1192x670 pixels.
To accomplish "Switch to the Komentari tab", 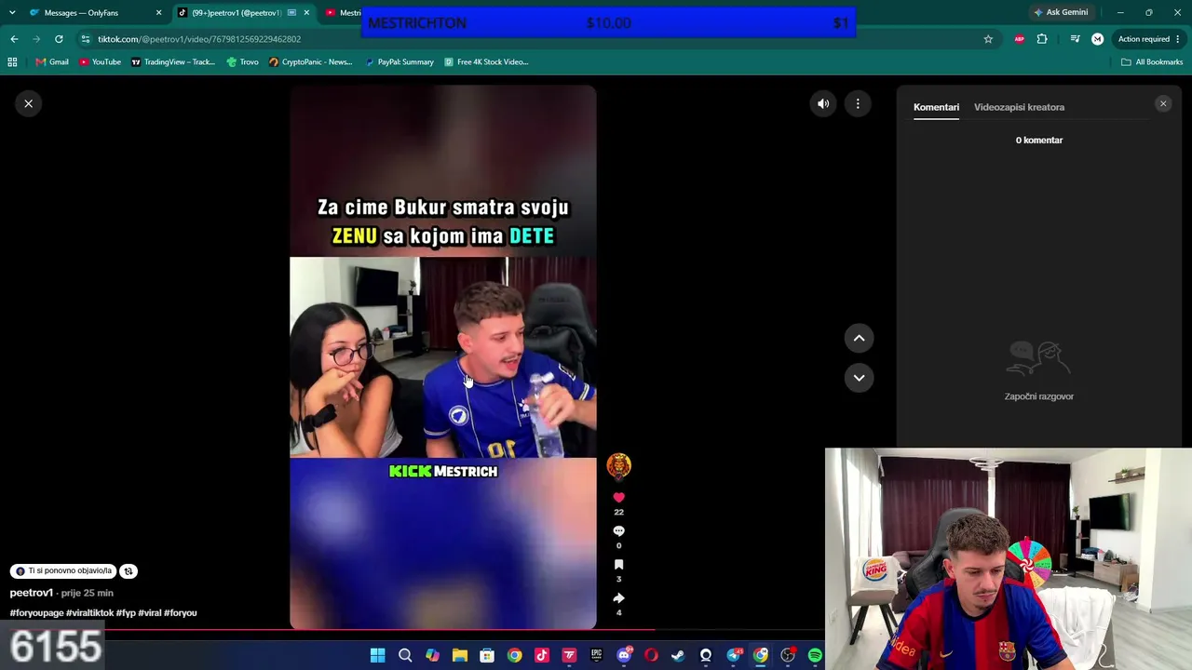I will point(936,107).
